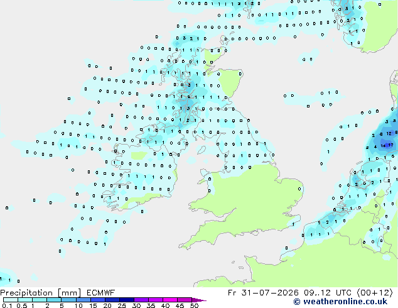This screenshot has width=398, height=308.
Task: Click the 'ECMWF' model label
Action: click(101, 293)
